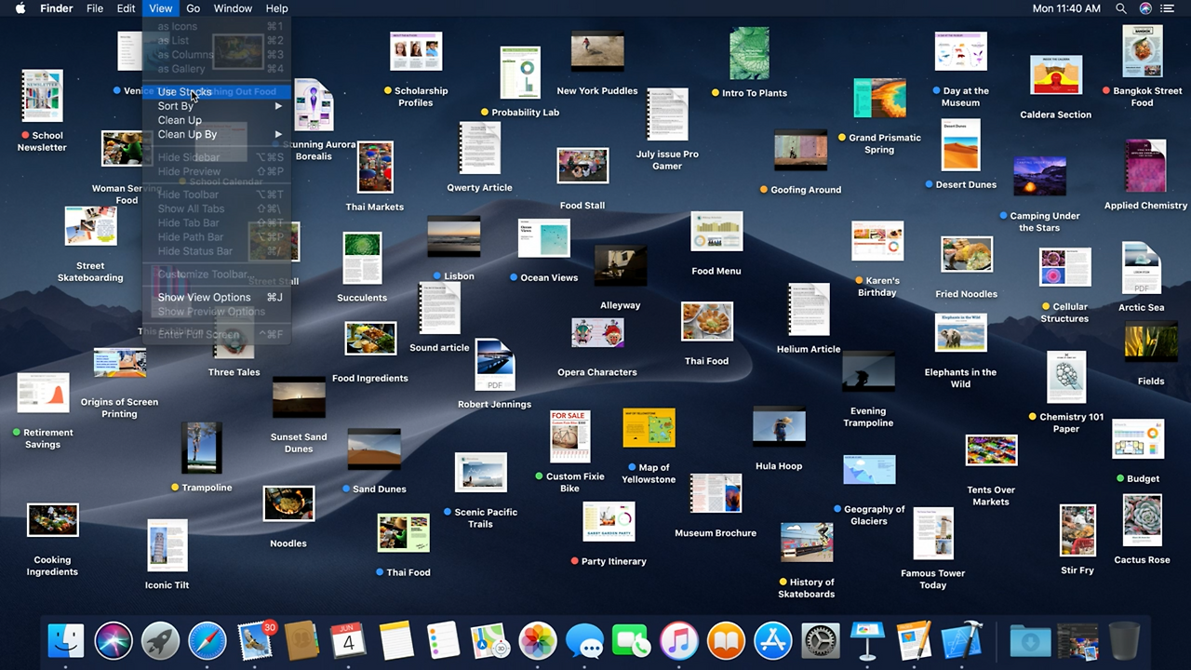1191x670 pixels.
Task: Select the Iconic Tilt tower photo
Action: point(167,545)
